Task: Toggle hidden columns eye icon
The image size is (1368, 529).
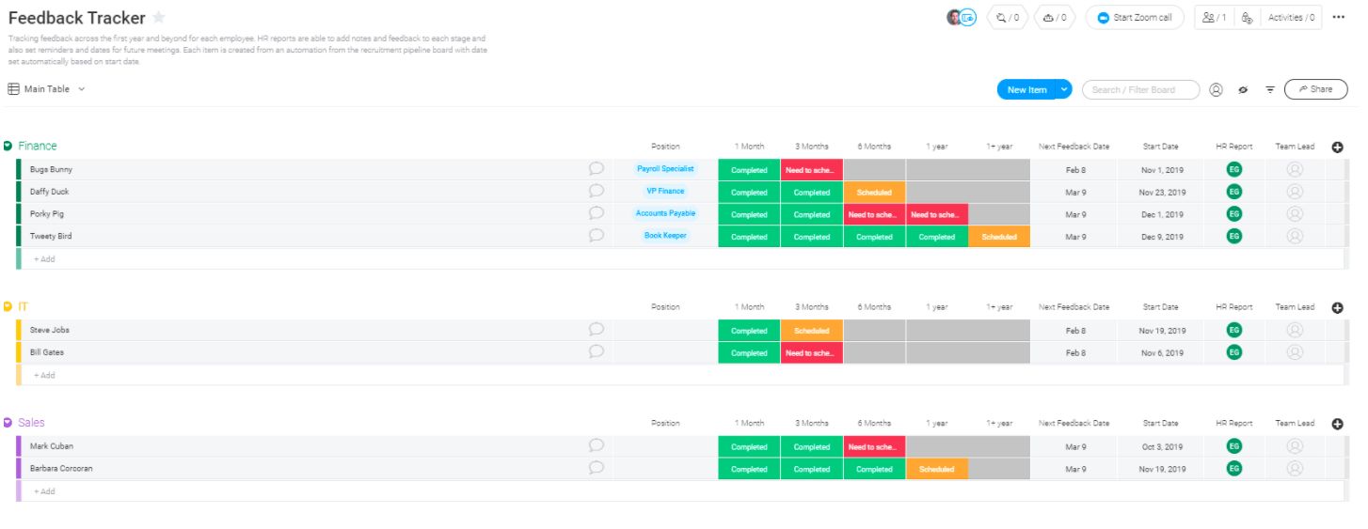Action: pyautogui.click(x=1243, y=89)
